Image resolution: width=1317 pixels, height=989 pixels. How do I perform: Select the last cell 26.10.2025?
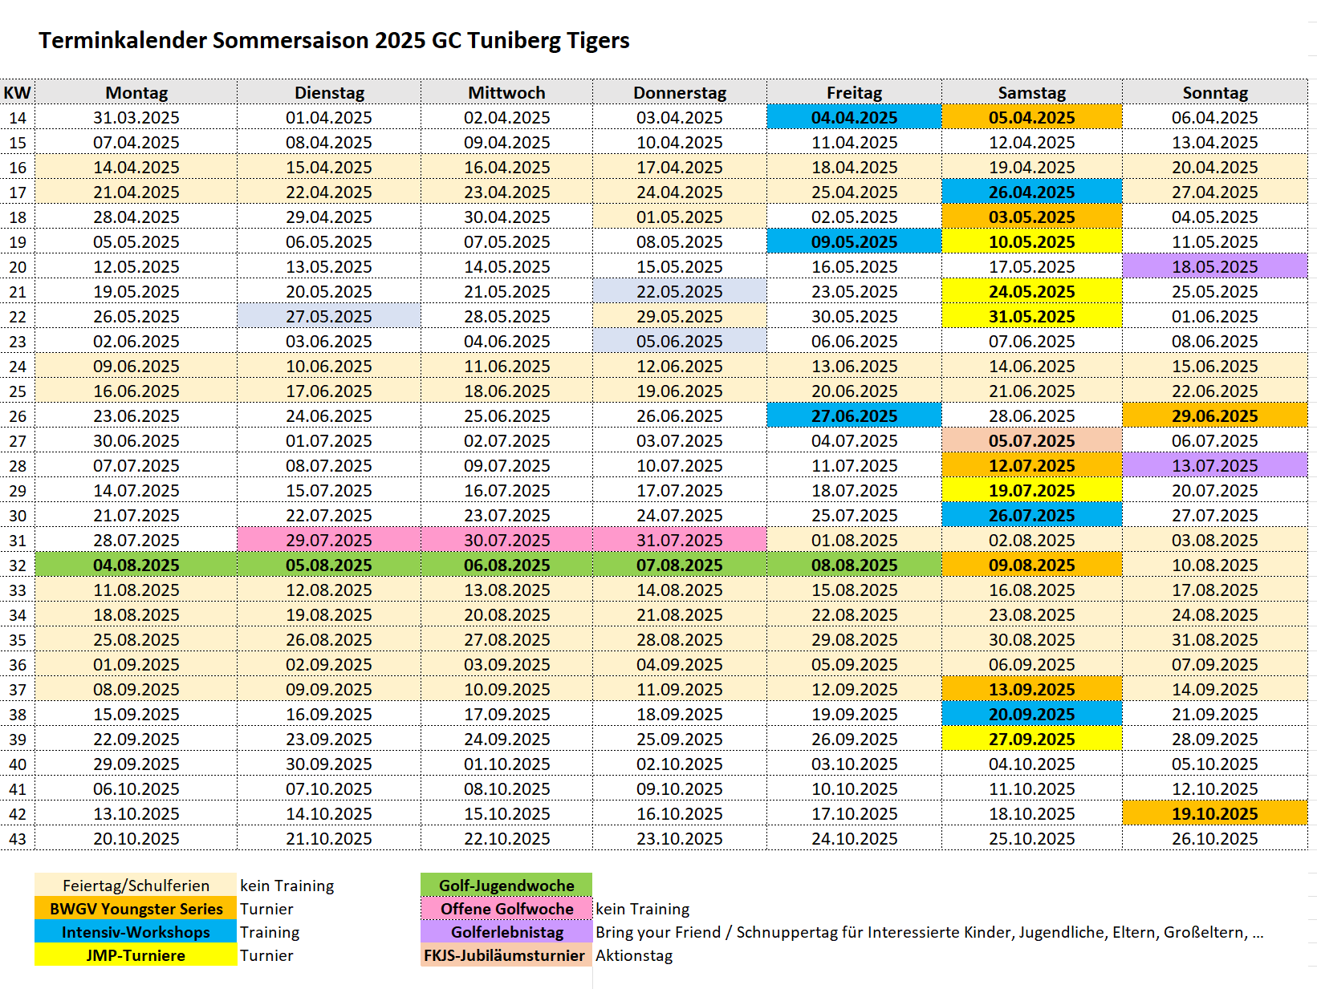tap(1215, 838)
